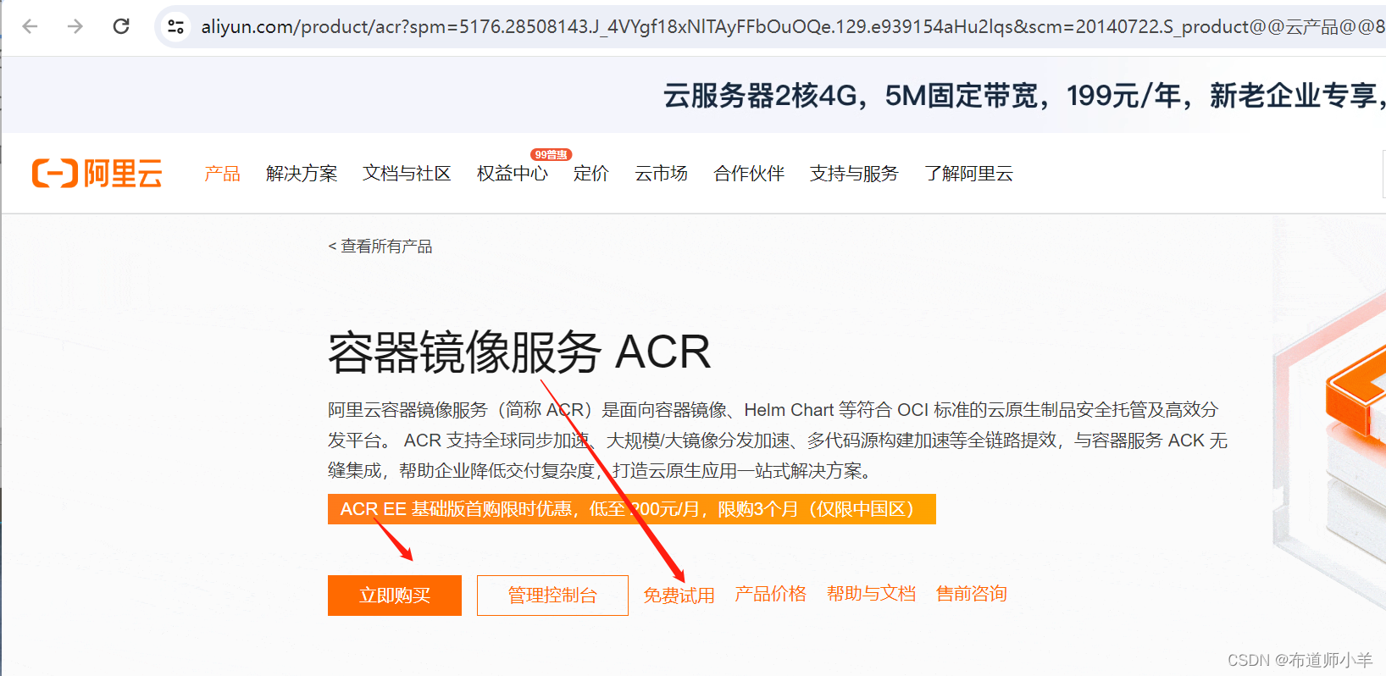Image resolution: width=1386 pixels, height=676 pixels.
Task: Open the 了解阿里云 menu item
Action: 968,174
